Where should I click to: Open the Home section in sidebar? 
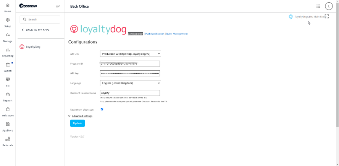coord(8,8)
